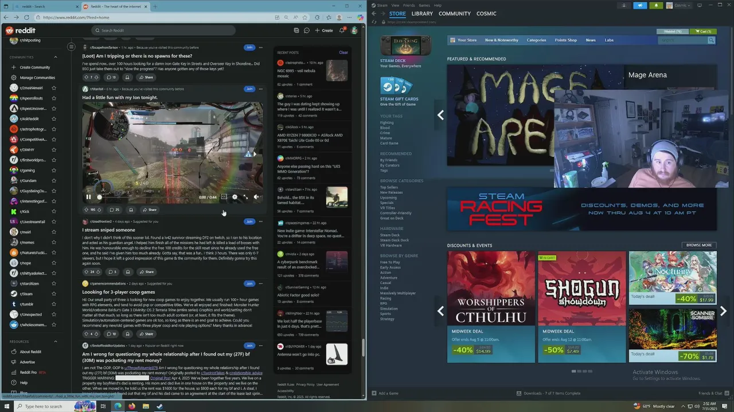734x412 pixels.
Task: Click the reddit logo home link
Action: tap(21, 30)
